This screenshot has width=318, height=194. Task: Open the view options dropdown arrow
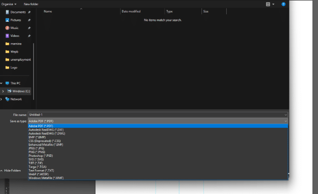point(273,4)
